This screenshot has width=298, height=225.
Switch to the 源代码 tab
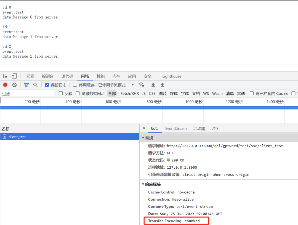[x=67, y=76]
